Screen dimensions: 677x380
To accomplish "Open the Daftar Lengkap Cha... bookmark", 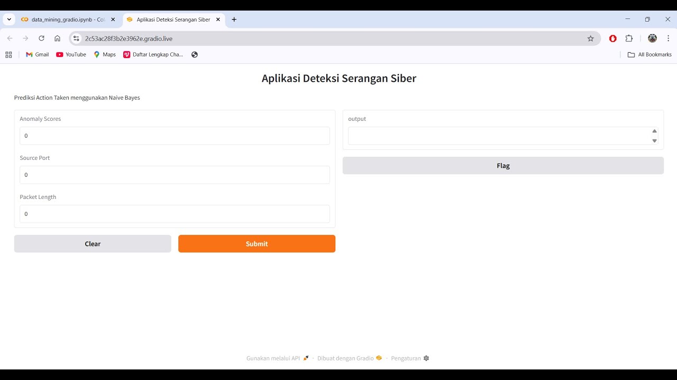I will click(153, 54).
